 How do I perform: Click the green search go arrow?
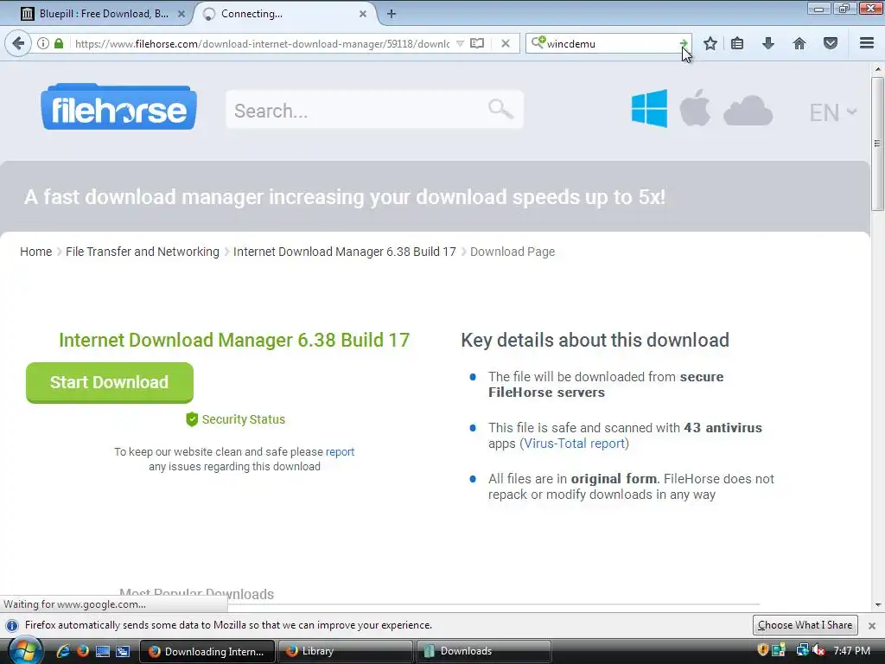tap(683, 43)
